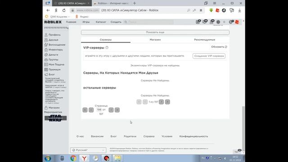Open Друзья in the sidebar
288x162 pixels.
51,40
